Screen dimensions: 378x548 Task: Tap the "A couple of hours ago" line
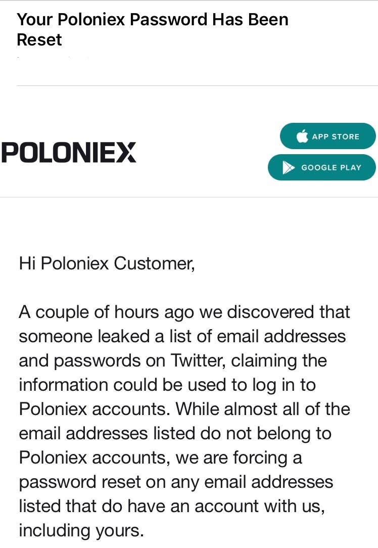(x=184, y=312)
